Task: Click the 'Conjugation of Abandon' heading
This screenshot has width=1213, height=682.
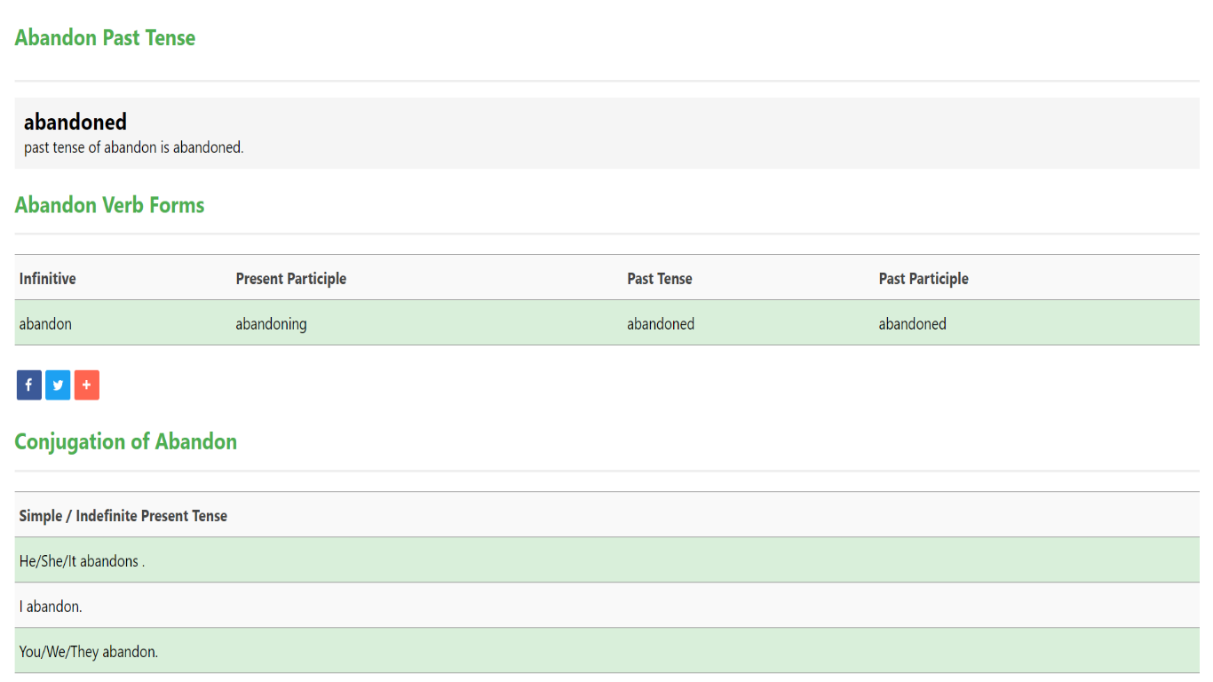Action: 125,442
